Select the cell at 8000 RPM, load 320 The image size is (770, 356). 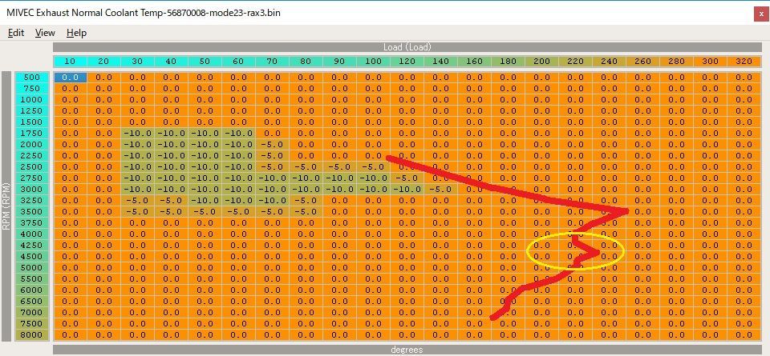pyautogui.click(x=744, y=334)
